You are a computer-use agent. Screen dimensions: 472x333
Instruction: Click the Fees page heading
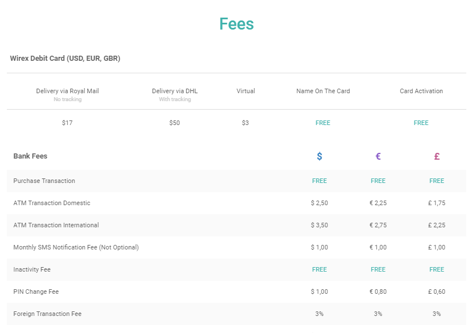point(236,24)
